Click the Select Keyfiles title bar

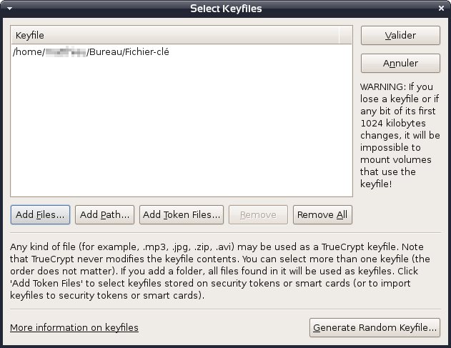click(x=226, y=9)
